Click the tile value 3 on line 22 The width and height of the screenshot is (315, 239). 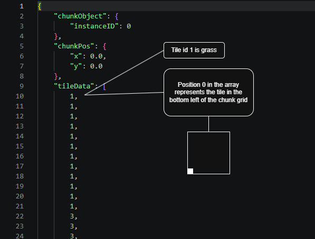click(x=72, y=216)
